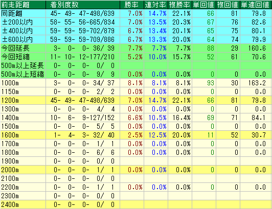Click the 連対率 column header
The image size is (272, 209).
click(x=156, y=5)
